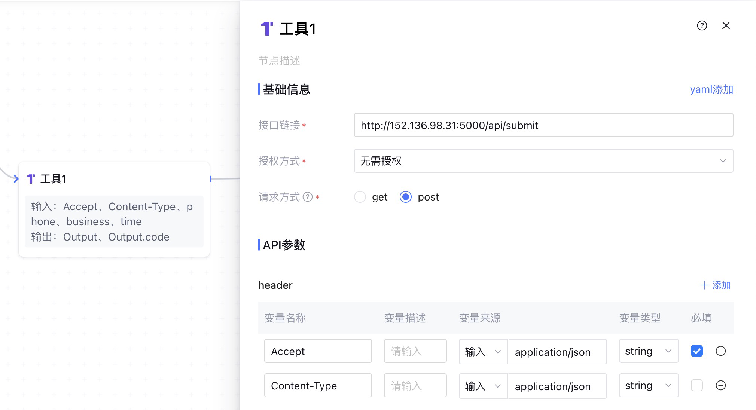The image size is (756, 410).
Task: Close the 工具1 configuration panel
Action: [x=726, y=25]
